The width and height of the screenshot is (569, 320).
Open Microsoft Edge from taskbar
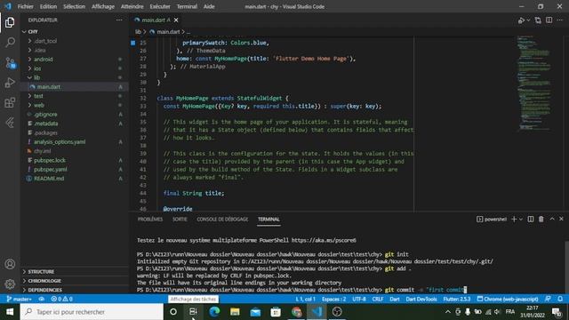(214, 312)
